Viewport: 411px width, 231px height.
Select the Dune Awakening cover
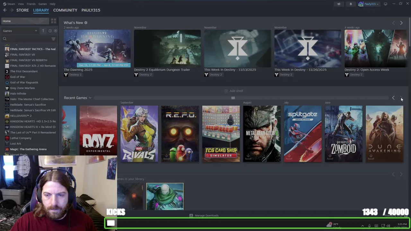(384, 134)
